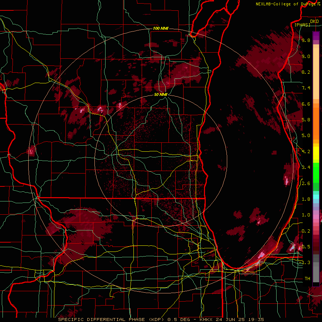The image size is (322, 322).
Task: Click the 4.2 color scale value
Action: (x=306, y=152)
